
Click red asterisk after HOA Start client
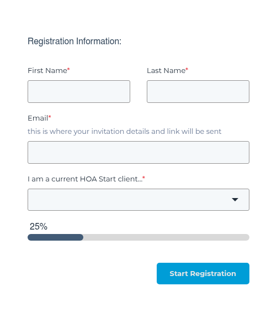click(143, 178)
